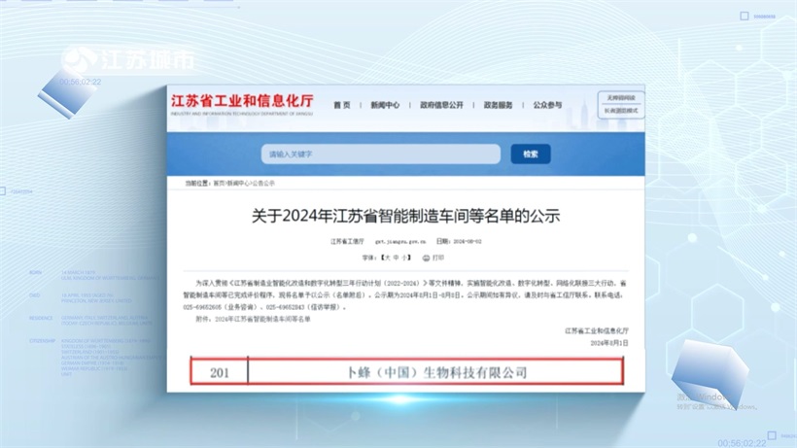Click the 打印 print link
The image size is (797, 448).
click(438, 258)
